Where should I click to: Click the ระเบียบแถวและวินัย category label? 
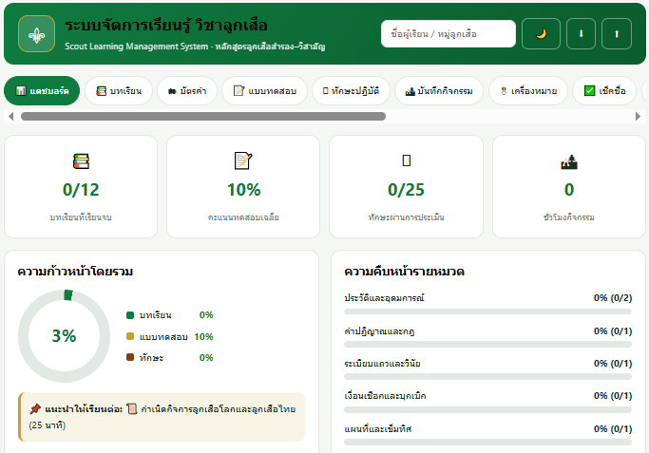coord(382,364)
